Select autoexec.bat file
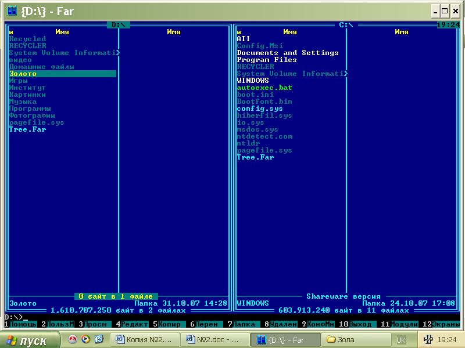The image size is (465, 348). coord(264,88)
